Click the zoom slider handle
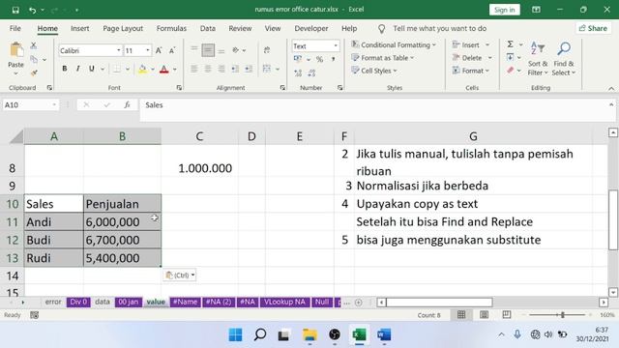This screenshot has height=348, width=619. tap(563, 315)
